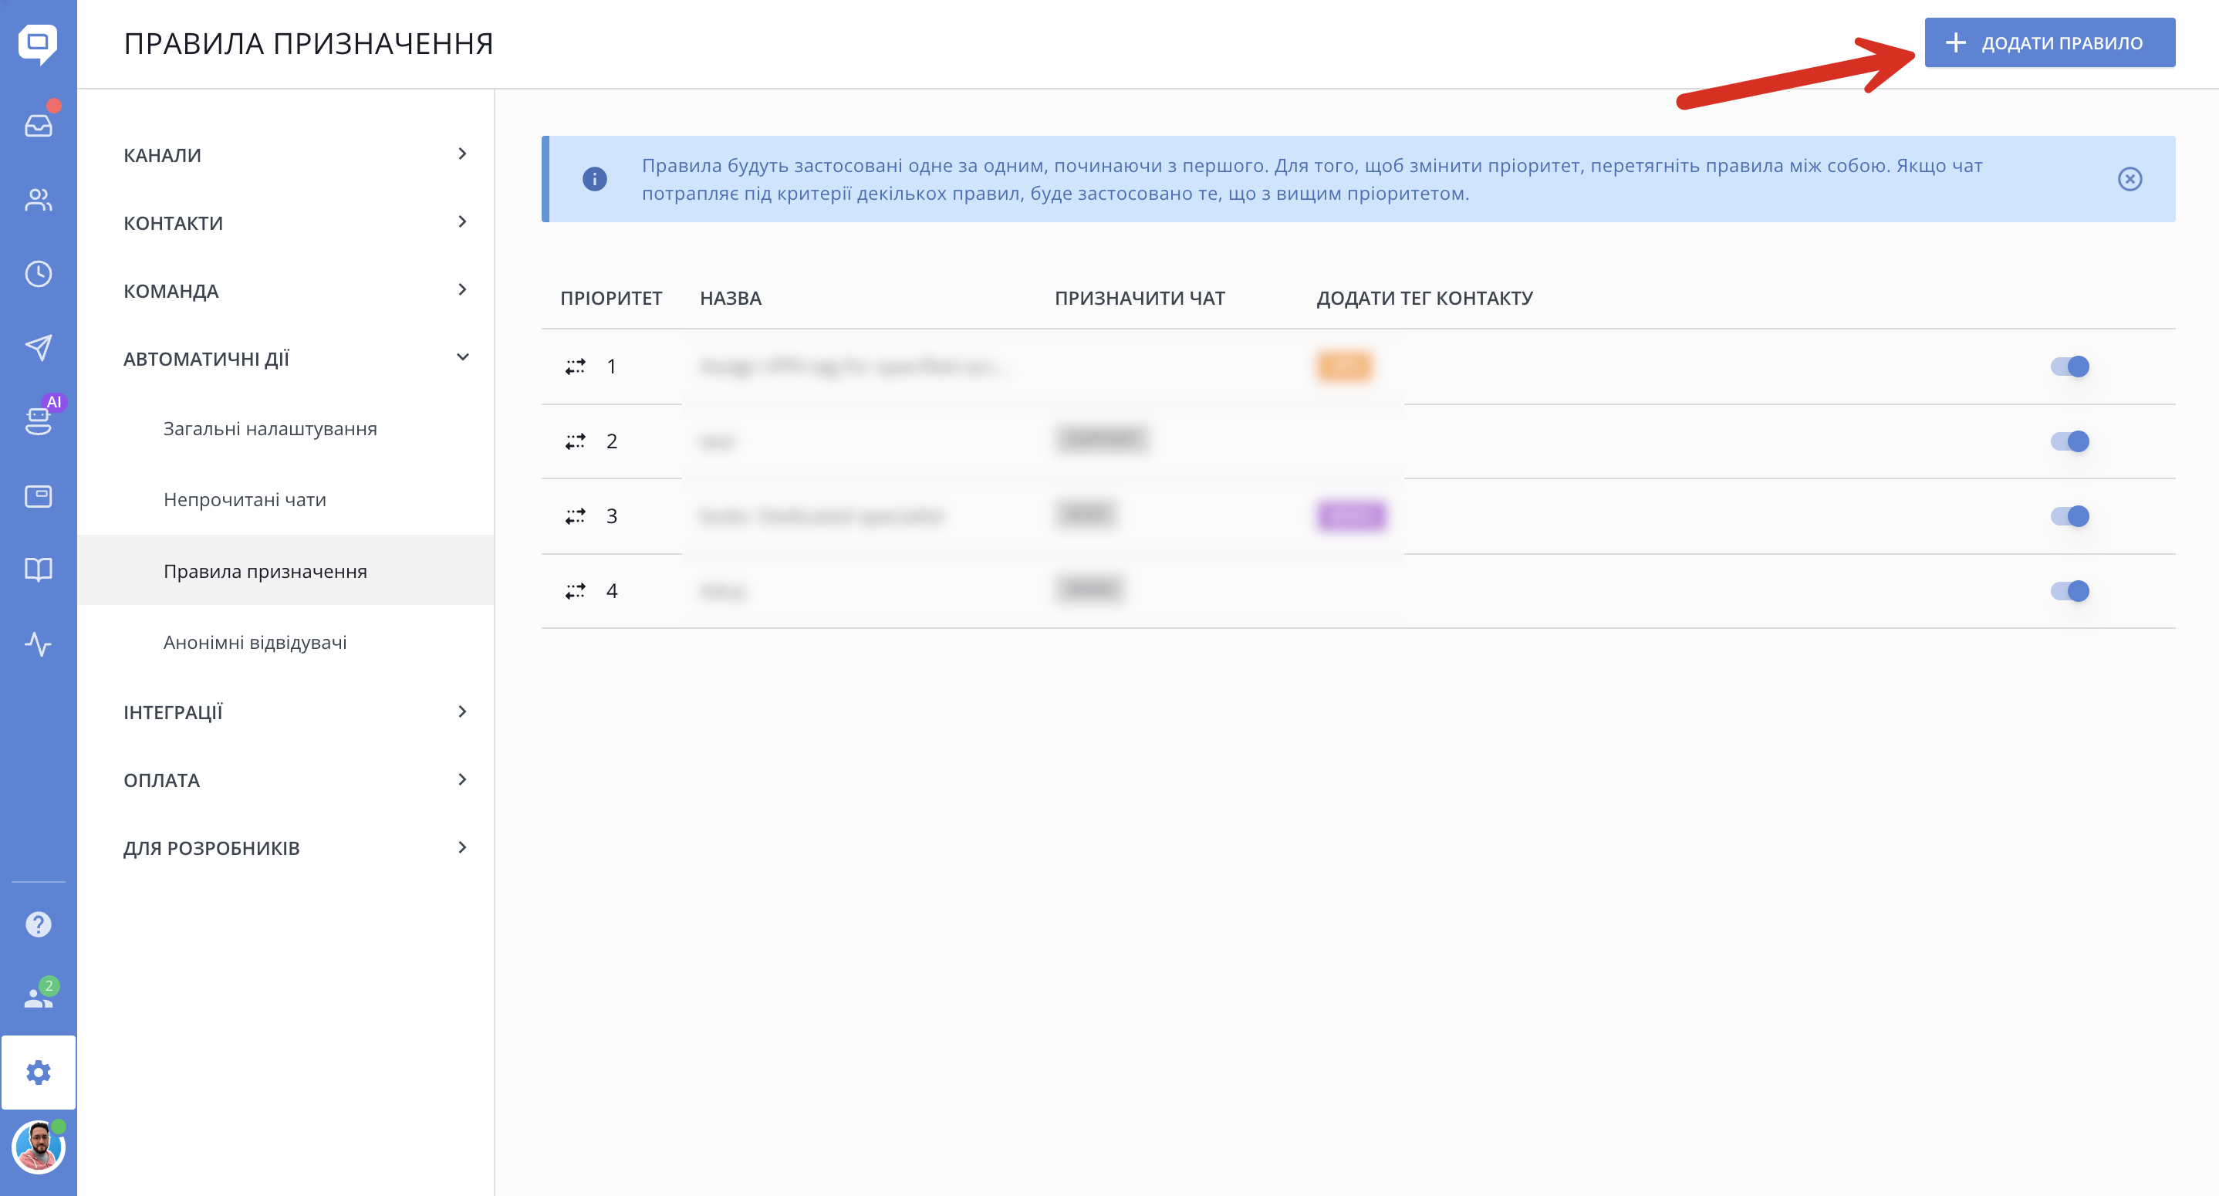Viewport: 2219px width, 1196px height.
Task: Open the knowledge base book icon
Action: 38,569
